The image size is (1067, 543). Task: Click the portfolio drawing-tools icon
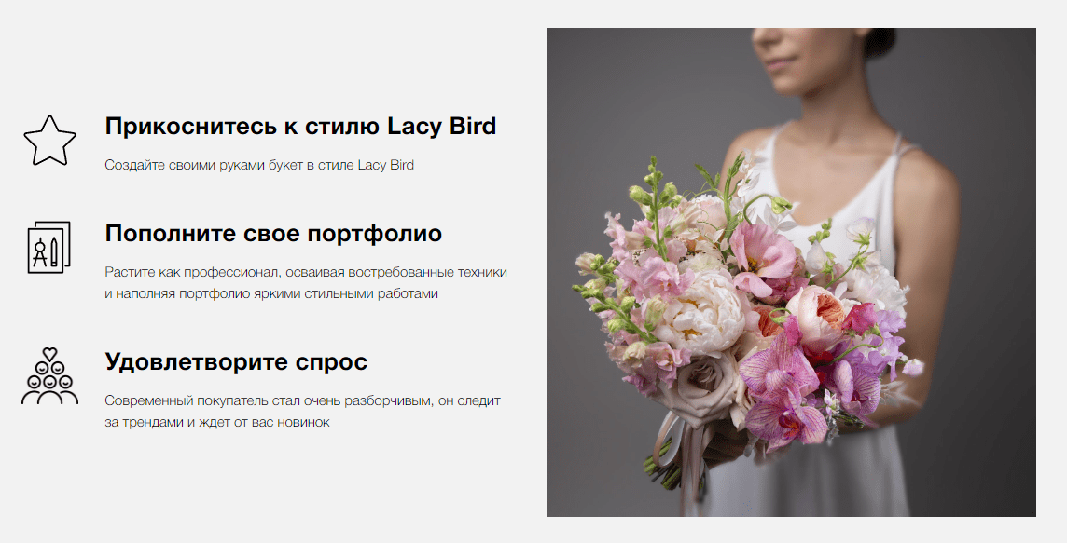(x=49, y=247)
